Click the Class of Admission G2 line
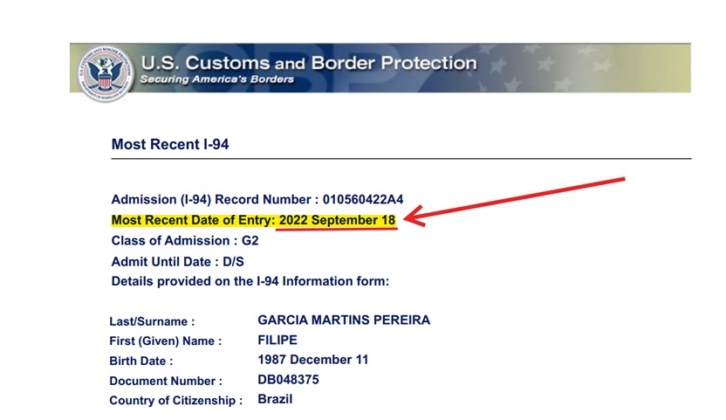 (x=185, y=240)
